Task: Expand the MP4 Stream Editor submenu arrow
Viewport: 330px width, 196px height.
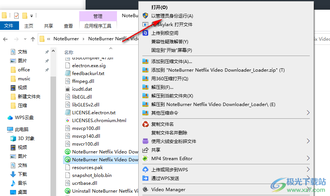Action: [x=308, y=158]
